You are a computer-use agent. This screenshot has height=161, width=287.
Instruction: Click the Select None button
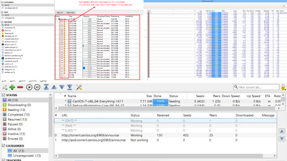pyautogui.click(x=70, y=13)
